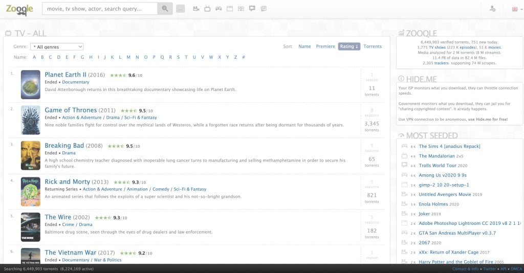The height and width of the screenshot is (273, 524).
Task: Open The Wire title link
Action: (58, 217)
